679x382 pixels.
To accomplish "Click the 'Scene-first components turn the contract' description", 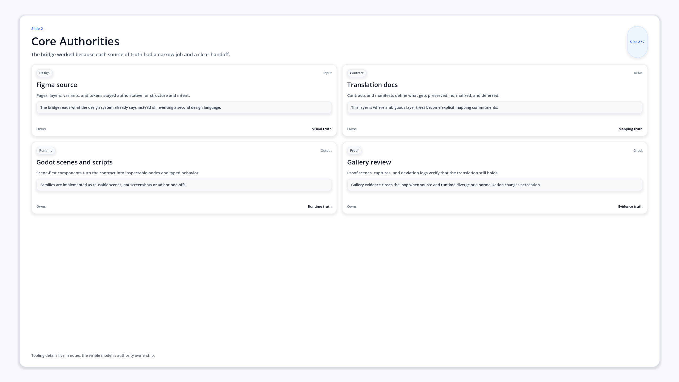I will coord(118,173).
